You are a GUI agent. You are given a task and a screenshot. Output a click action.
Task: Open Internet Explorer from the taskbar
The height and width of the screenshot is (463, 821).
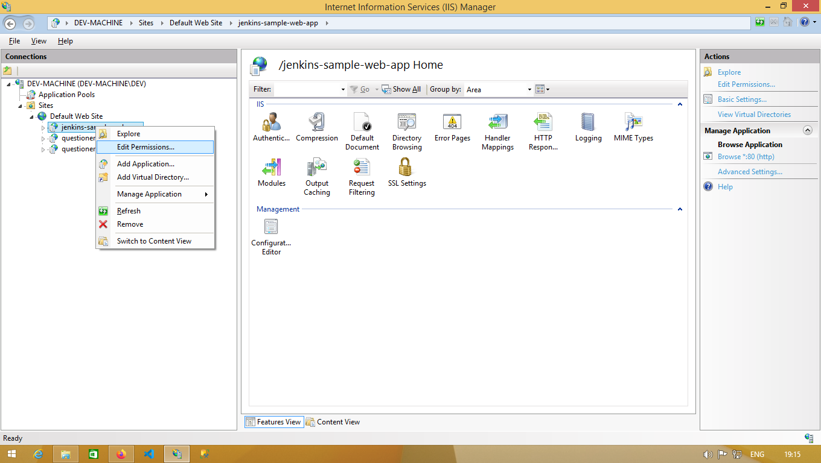[x=38, y=454]
